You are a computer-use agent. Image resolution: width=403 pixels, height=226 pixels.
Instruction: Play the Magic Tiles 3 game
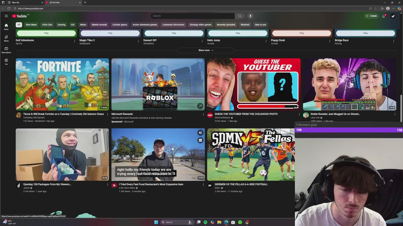coord(110,33)
